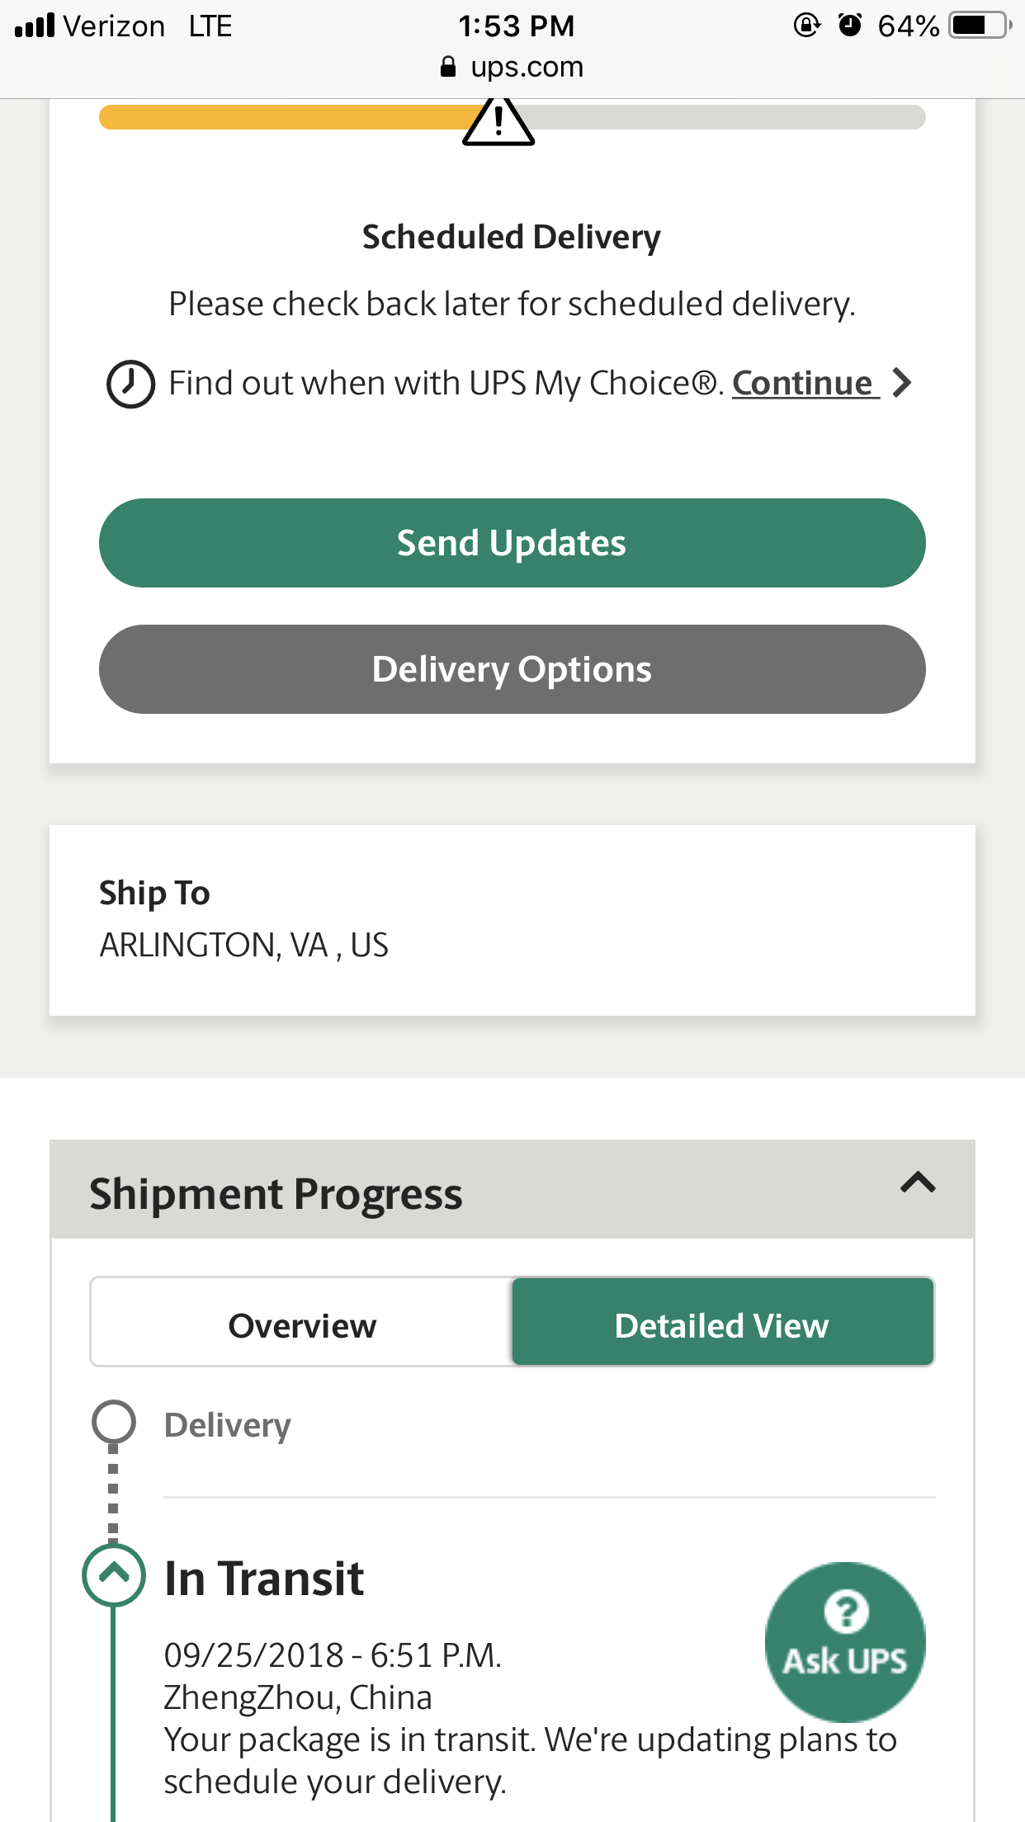Tap the arrow next to Continue
Screen dimensions: 1025x1822
coord(903,383)
